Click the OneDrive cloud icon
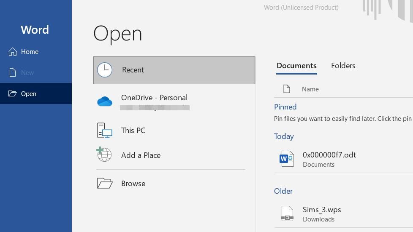The image size is (413, 232). pyautogui.click(x=105, y=101)
